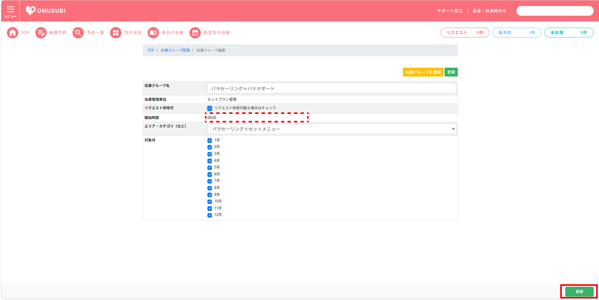This screenshot has height=300, width=599.
Task: Click 本日の台帳 menu label
Action: [172, 33]
